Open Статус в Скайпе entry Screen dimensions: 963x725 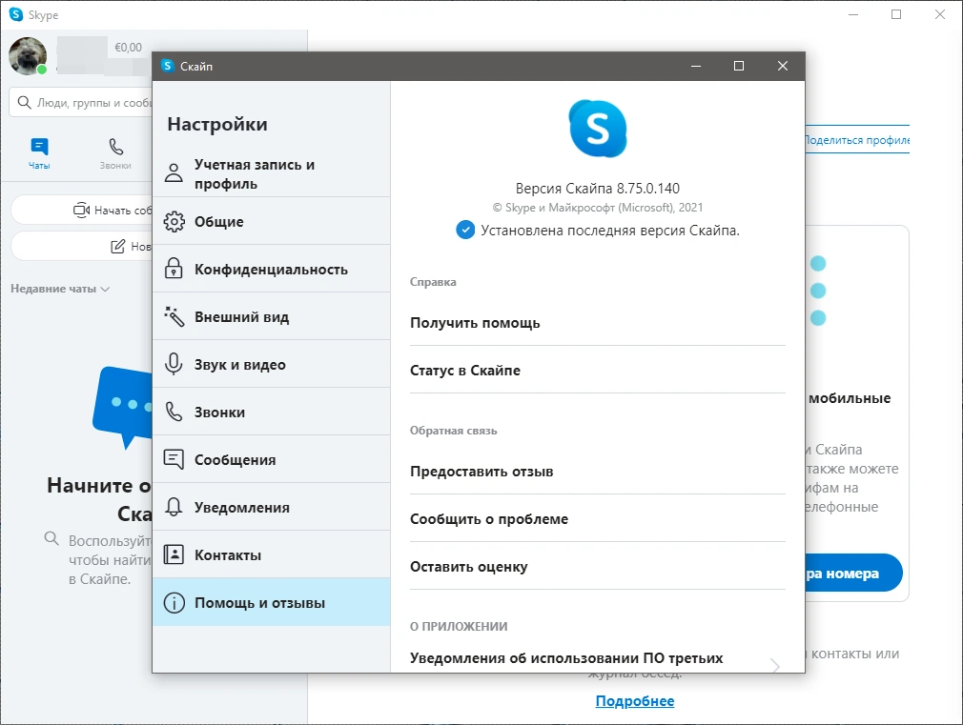tap(598, 371)
